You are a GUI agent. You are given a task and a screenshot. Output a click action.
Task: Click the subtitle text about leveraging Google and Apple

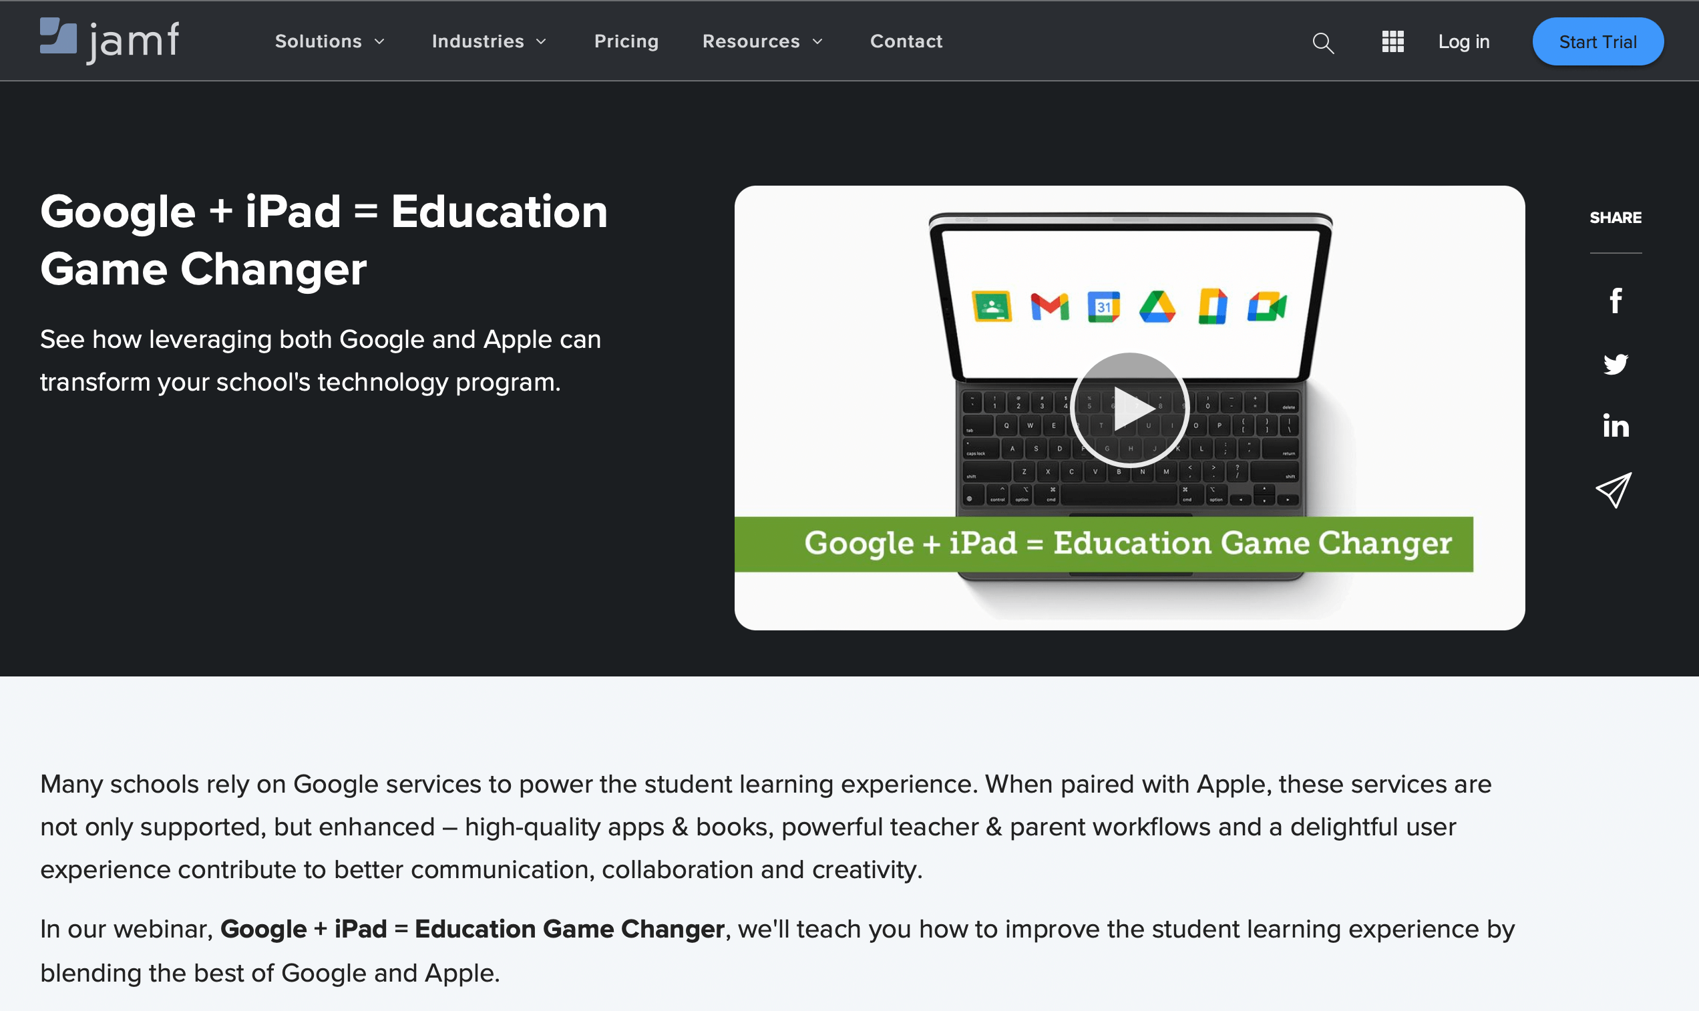[320, 361]
